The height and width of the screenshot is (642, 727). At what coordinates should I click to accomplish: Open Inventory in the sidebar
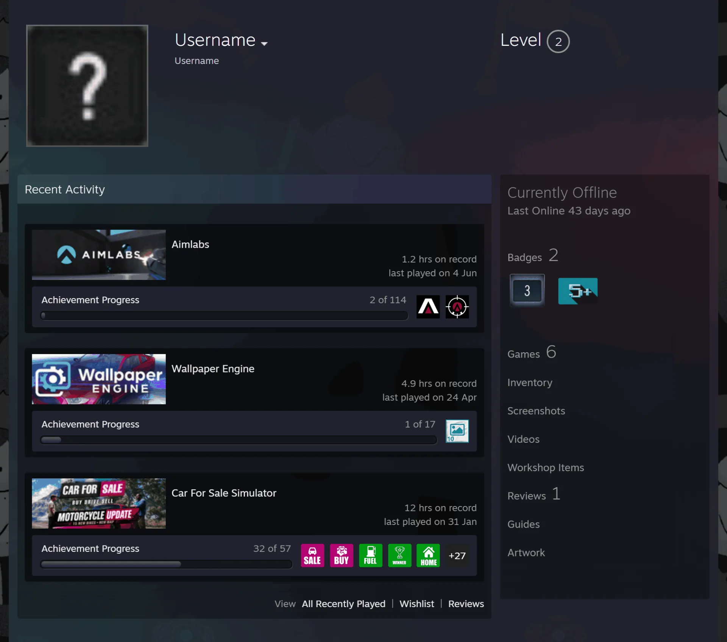[x=530, y=383]
